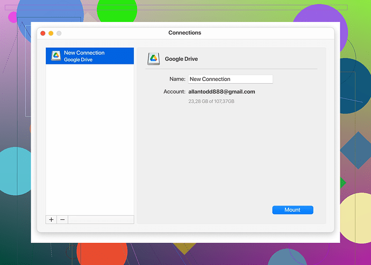Click the Google Drive icon in sidebar list
Viewport: 371px width, 265px height.
55,56
